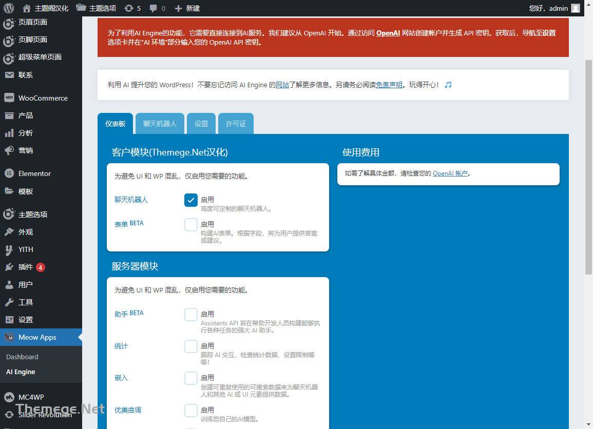Enable the 统计 module checkbox
The height and width of the screenshot is (429, 593).
pyautogui.click(x=190, y=346)
